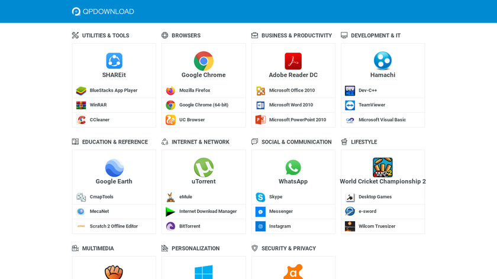This screenshot has width=497, height=279.
Task: Click the Dev-C++ icon
Action: (x=350, y=90)
